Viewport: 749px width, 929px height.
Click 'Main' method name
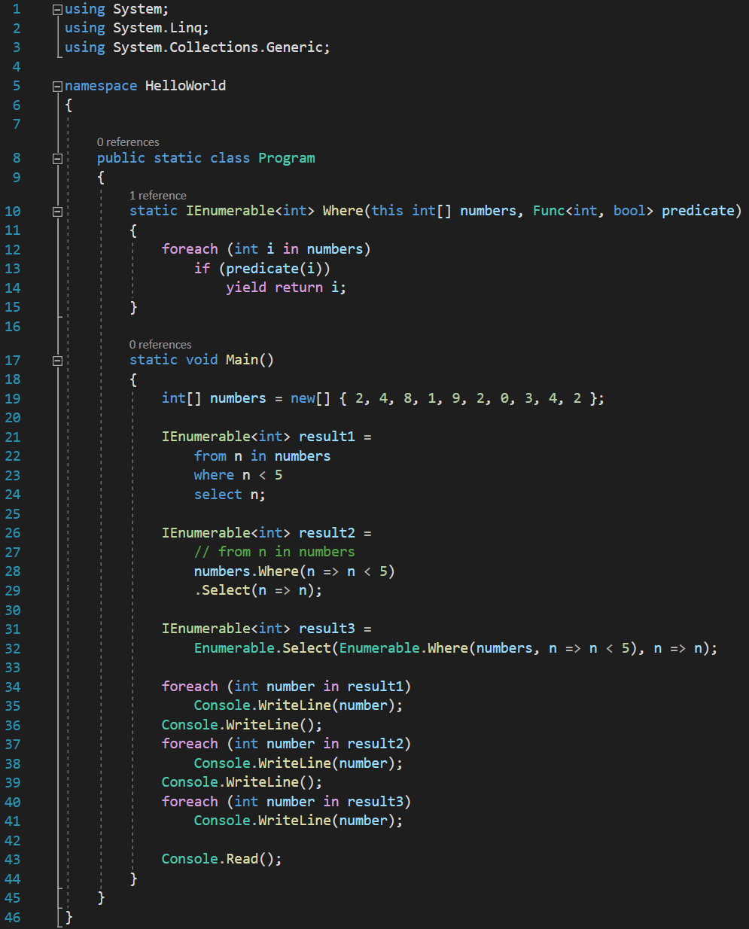(x=242, y=360)
